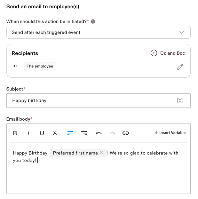This screenshot has height=199, width=198.
Task: Align email body text left
Action: [70, 133]
